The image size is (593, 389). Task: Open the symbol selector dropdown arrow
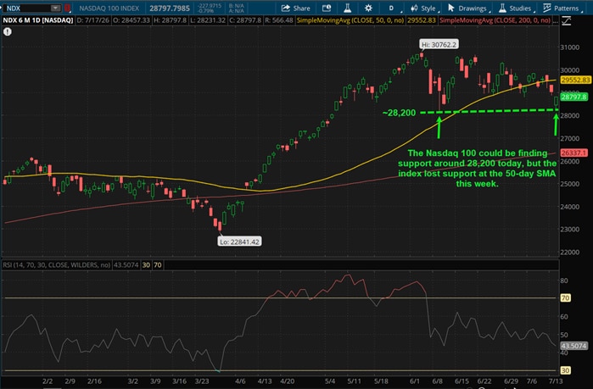pos(56,8)
